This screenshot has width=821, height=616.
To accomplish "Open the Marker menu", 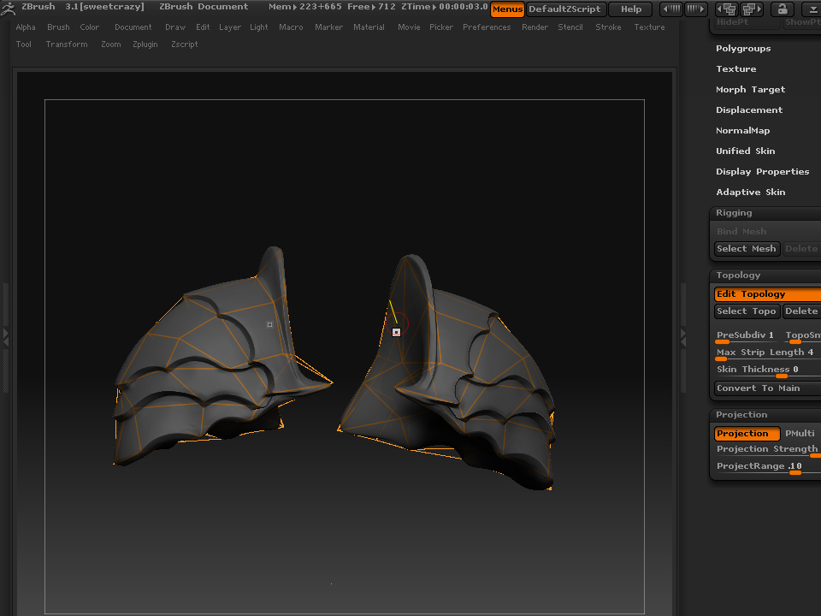I will [328, 27].
